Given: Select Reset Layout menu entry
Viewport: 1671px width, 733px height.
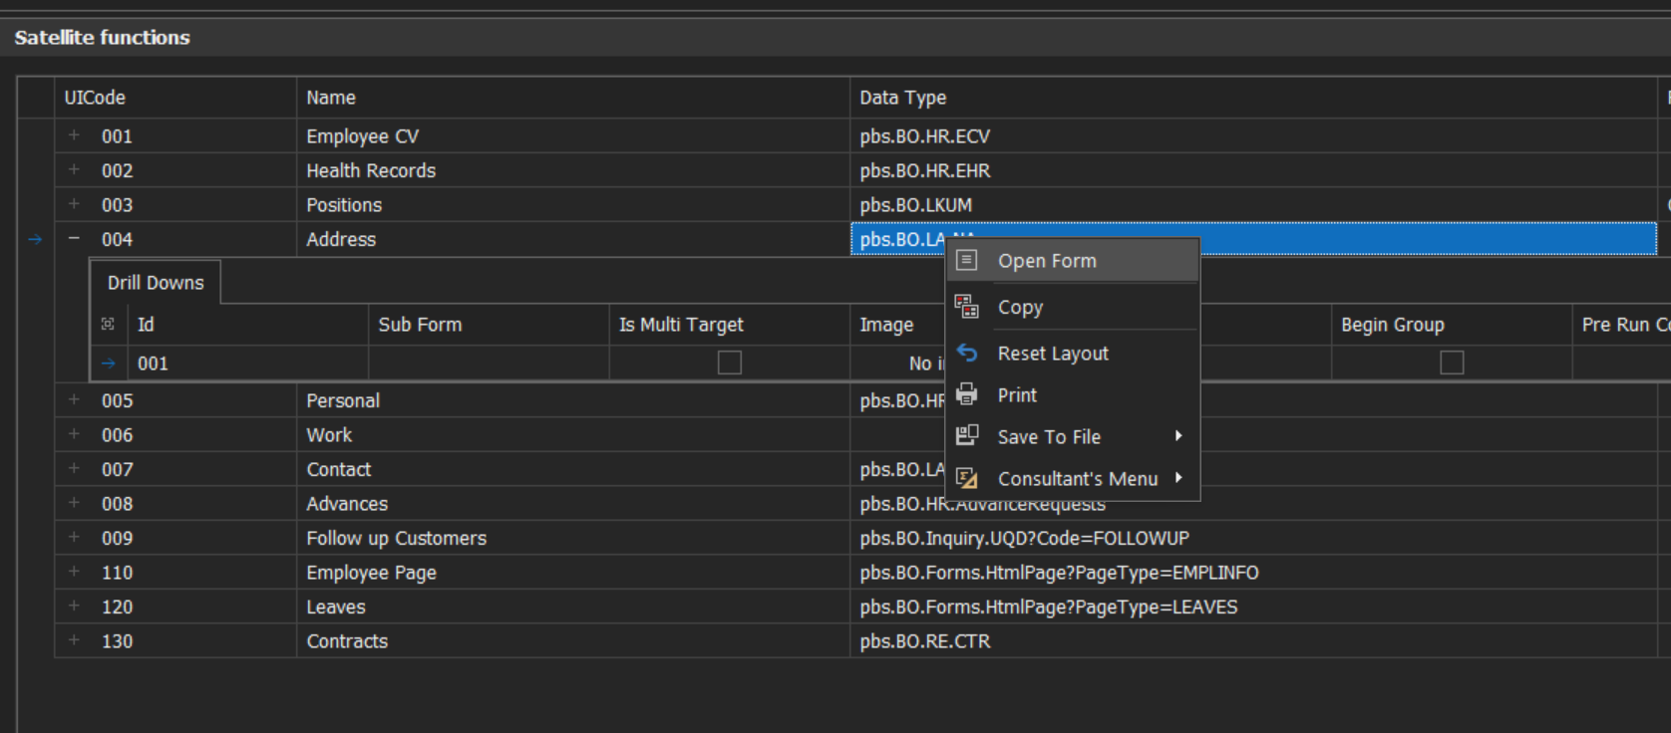Looking at the screenshot, I should (x=1073, y=353).
